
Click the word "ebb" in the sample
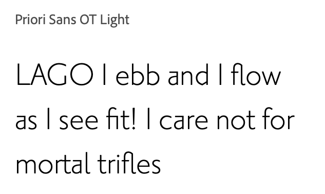click(138, 75)
